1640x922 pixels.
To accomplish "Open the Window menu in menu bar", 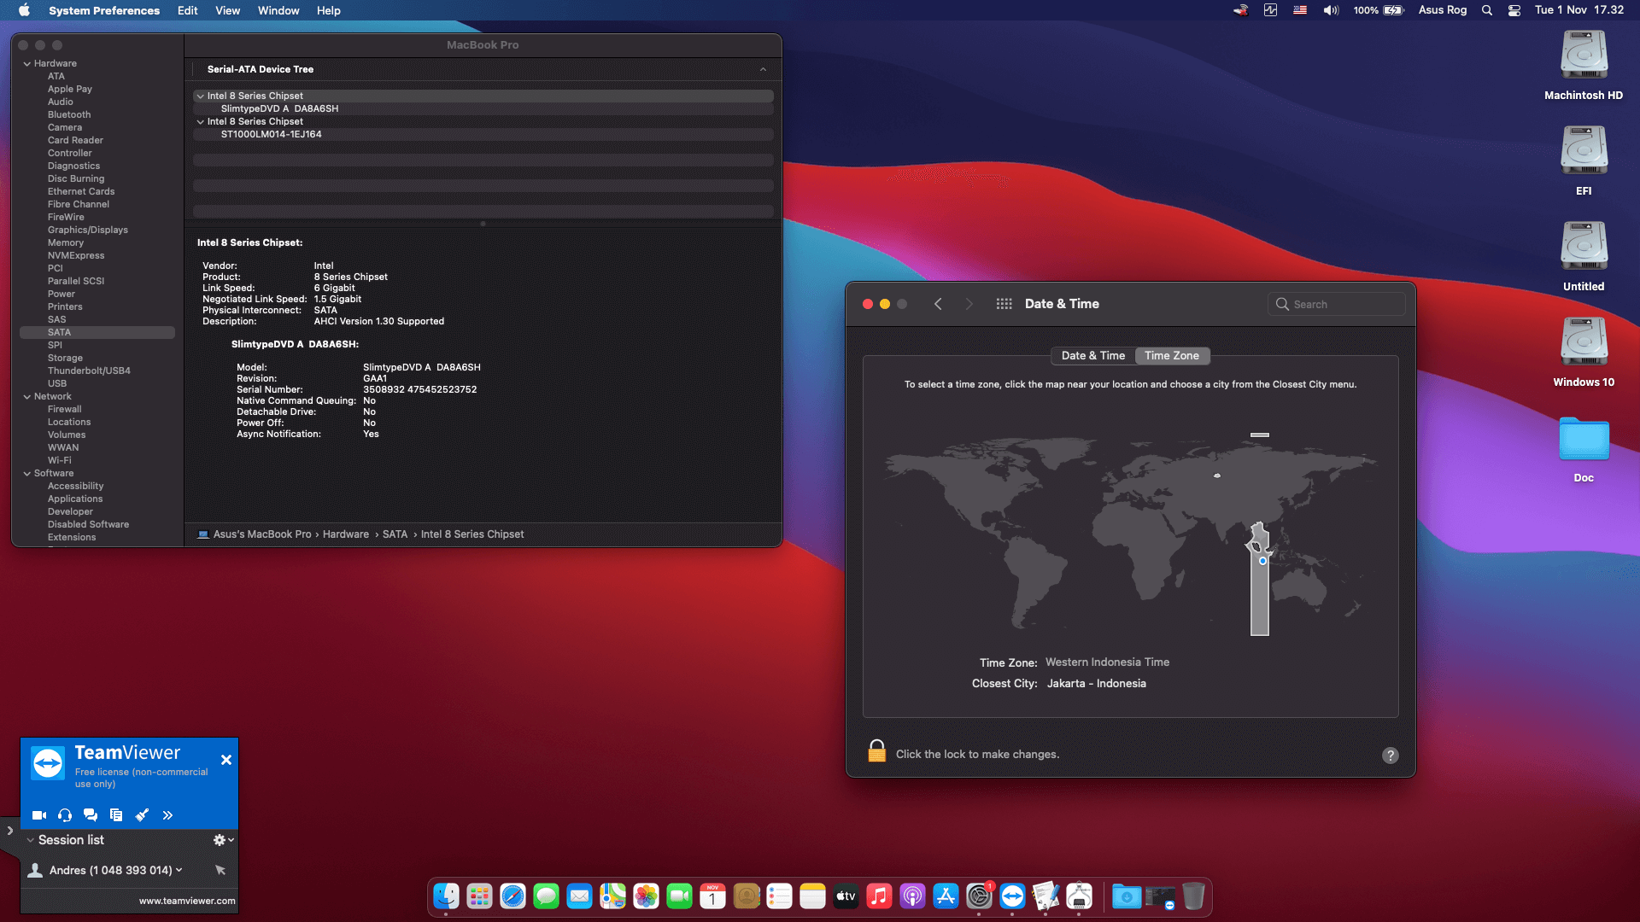I will pos(278,10).
